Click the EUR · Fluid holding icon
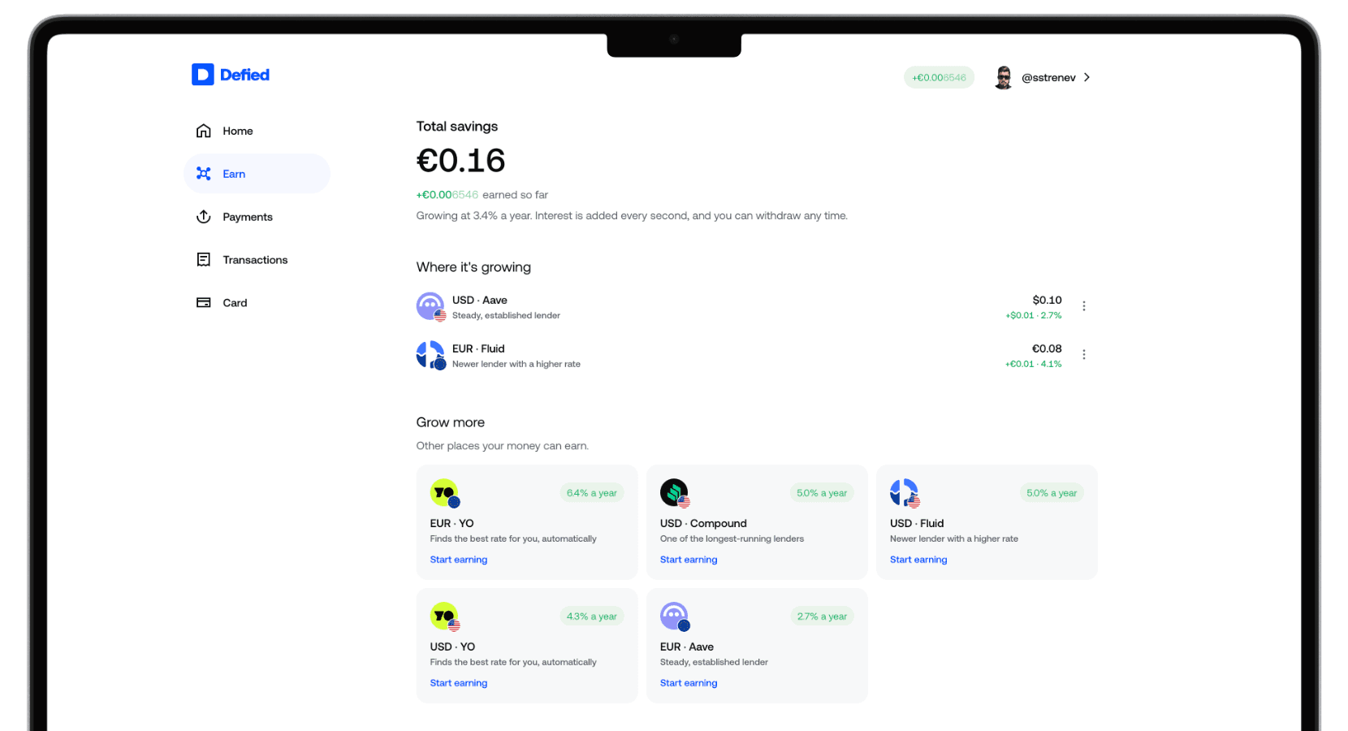Viewport: 1348px width, 731px height. click(x=430, y=355)
